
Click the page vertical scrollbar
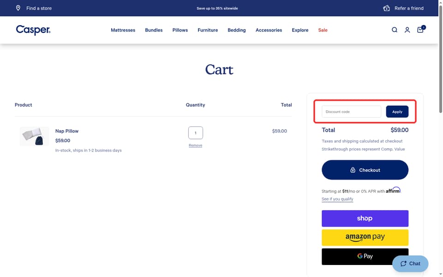(x=440, y=60)
